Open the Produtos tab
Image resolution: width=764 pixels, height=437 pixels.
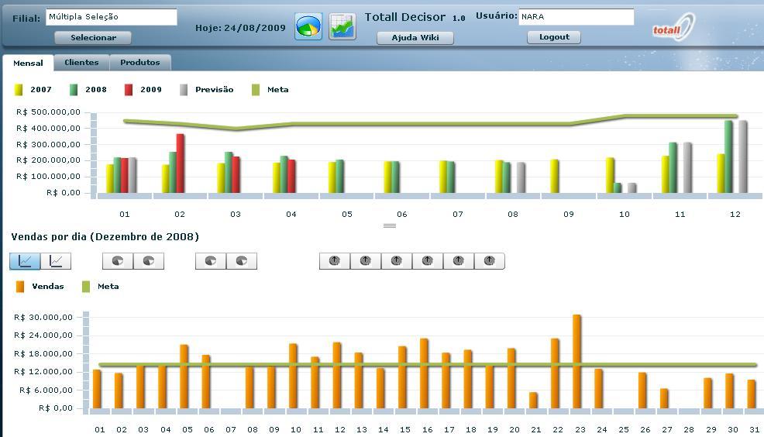[x=139, y=63]
